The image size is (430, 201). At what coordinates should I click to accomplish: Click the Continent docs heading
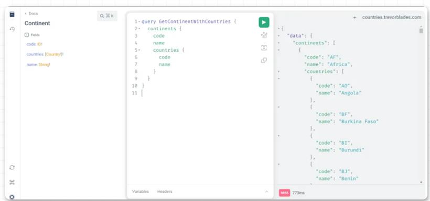pos(37,23)
